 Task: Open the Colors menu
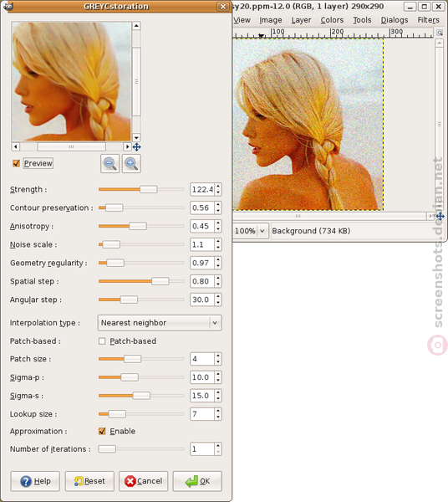(332, 20)
